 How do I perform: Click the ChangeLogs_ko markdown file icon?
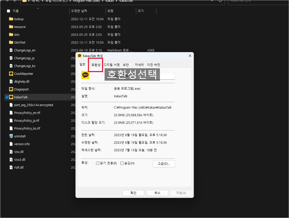click(11, 66)
